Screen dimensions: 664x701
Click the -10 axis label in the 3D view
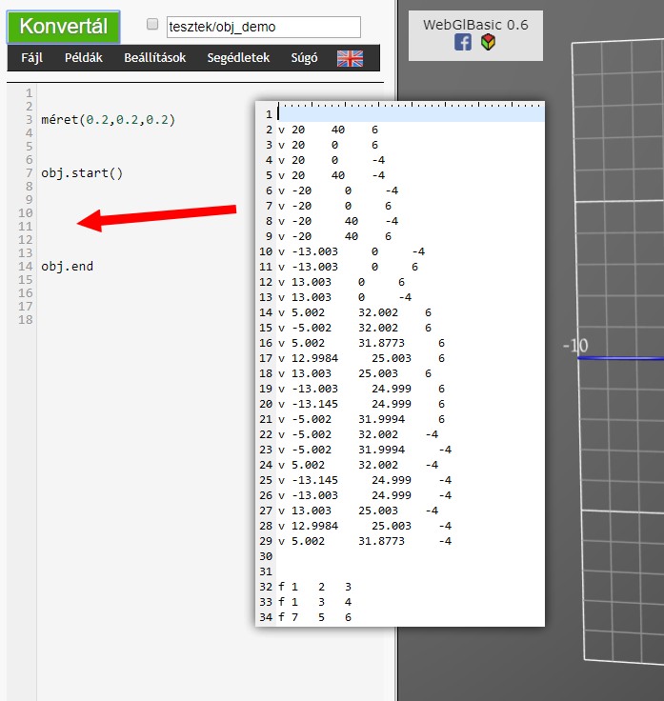tap(574, 346)
